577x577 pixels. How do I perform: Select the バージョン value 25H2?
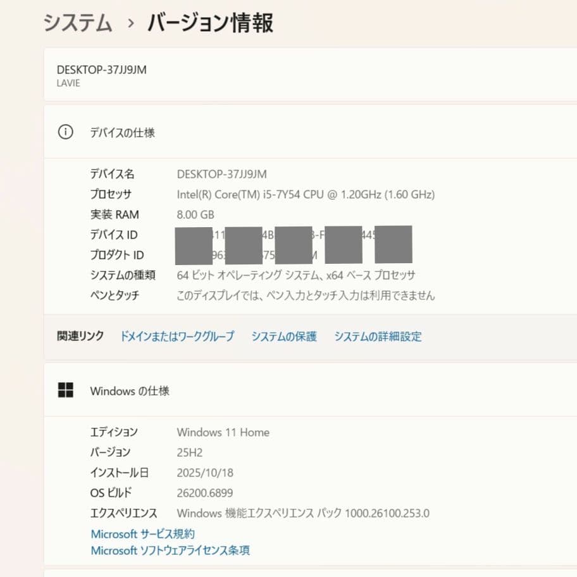(188, 452)
